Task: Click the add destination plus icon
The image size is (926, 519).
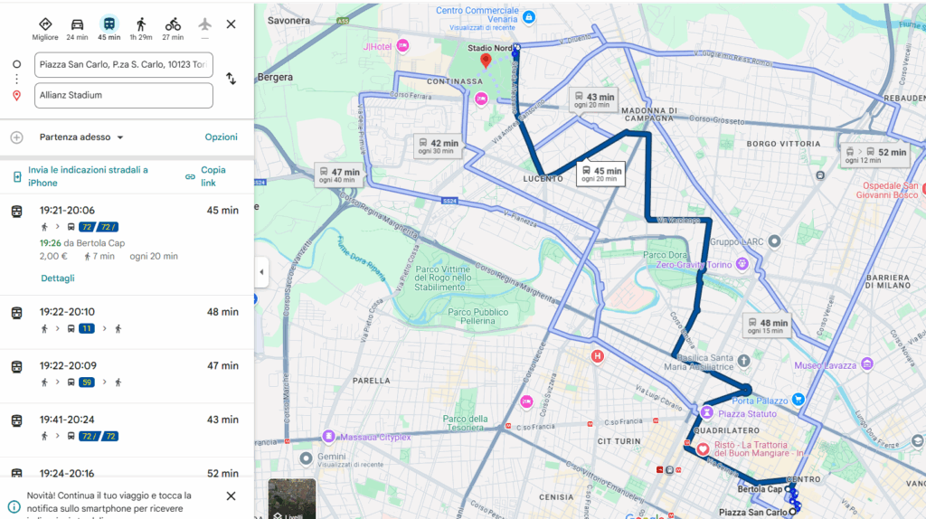Action: (16, 137)
